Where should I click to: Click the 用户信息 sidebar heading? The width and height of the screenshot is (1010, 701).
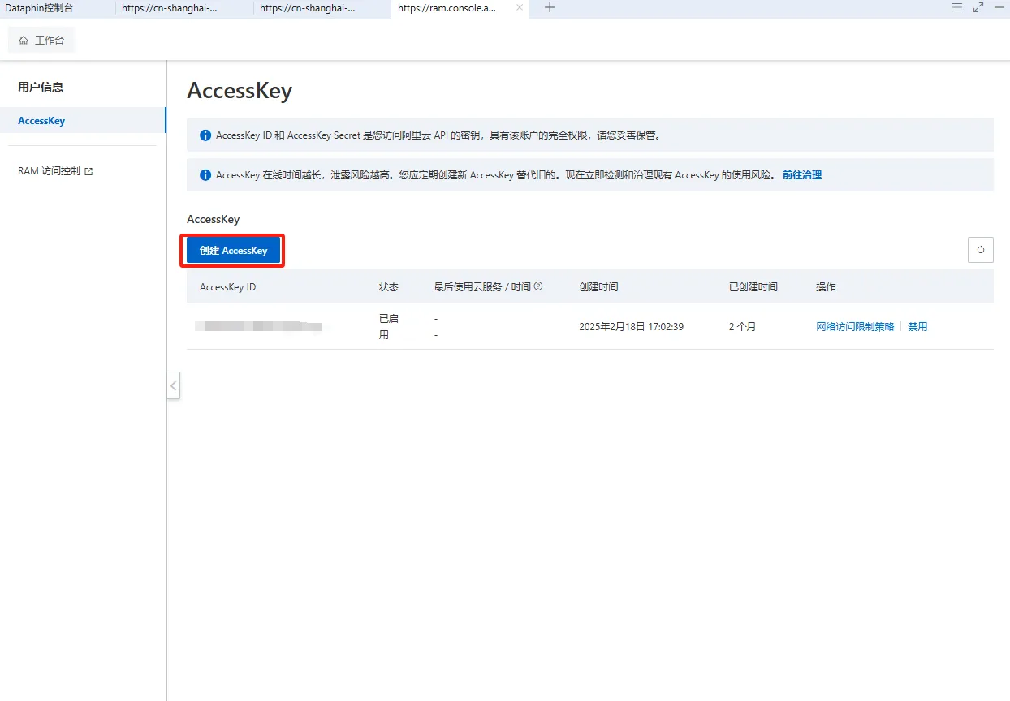(41, 87)
